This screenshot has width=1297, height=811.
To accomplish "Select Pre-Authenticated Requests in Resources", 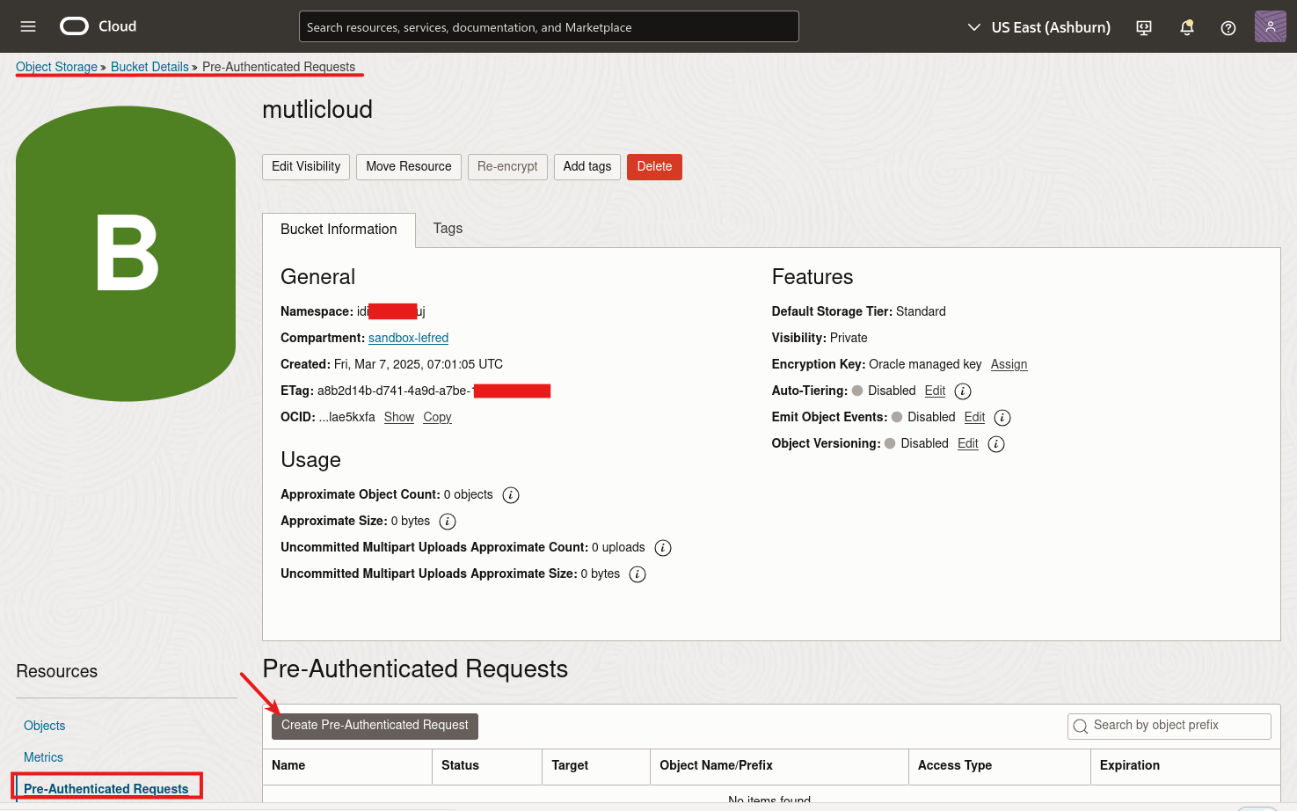I will pos(106,789).
